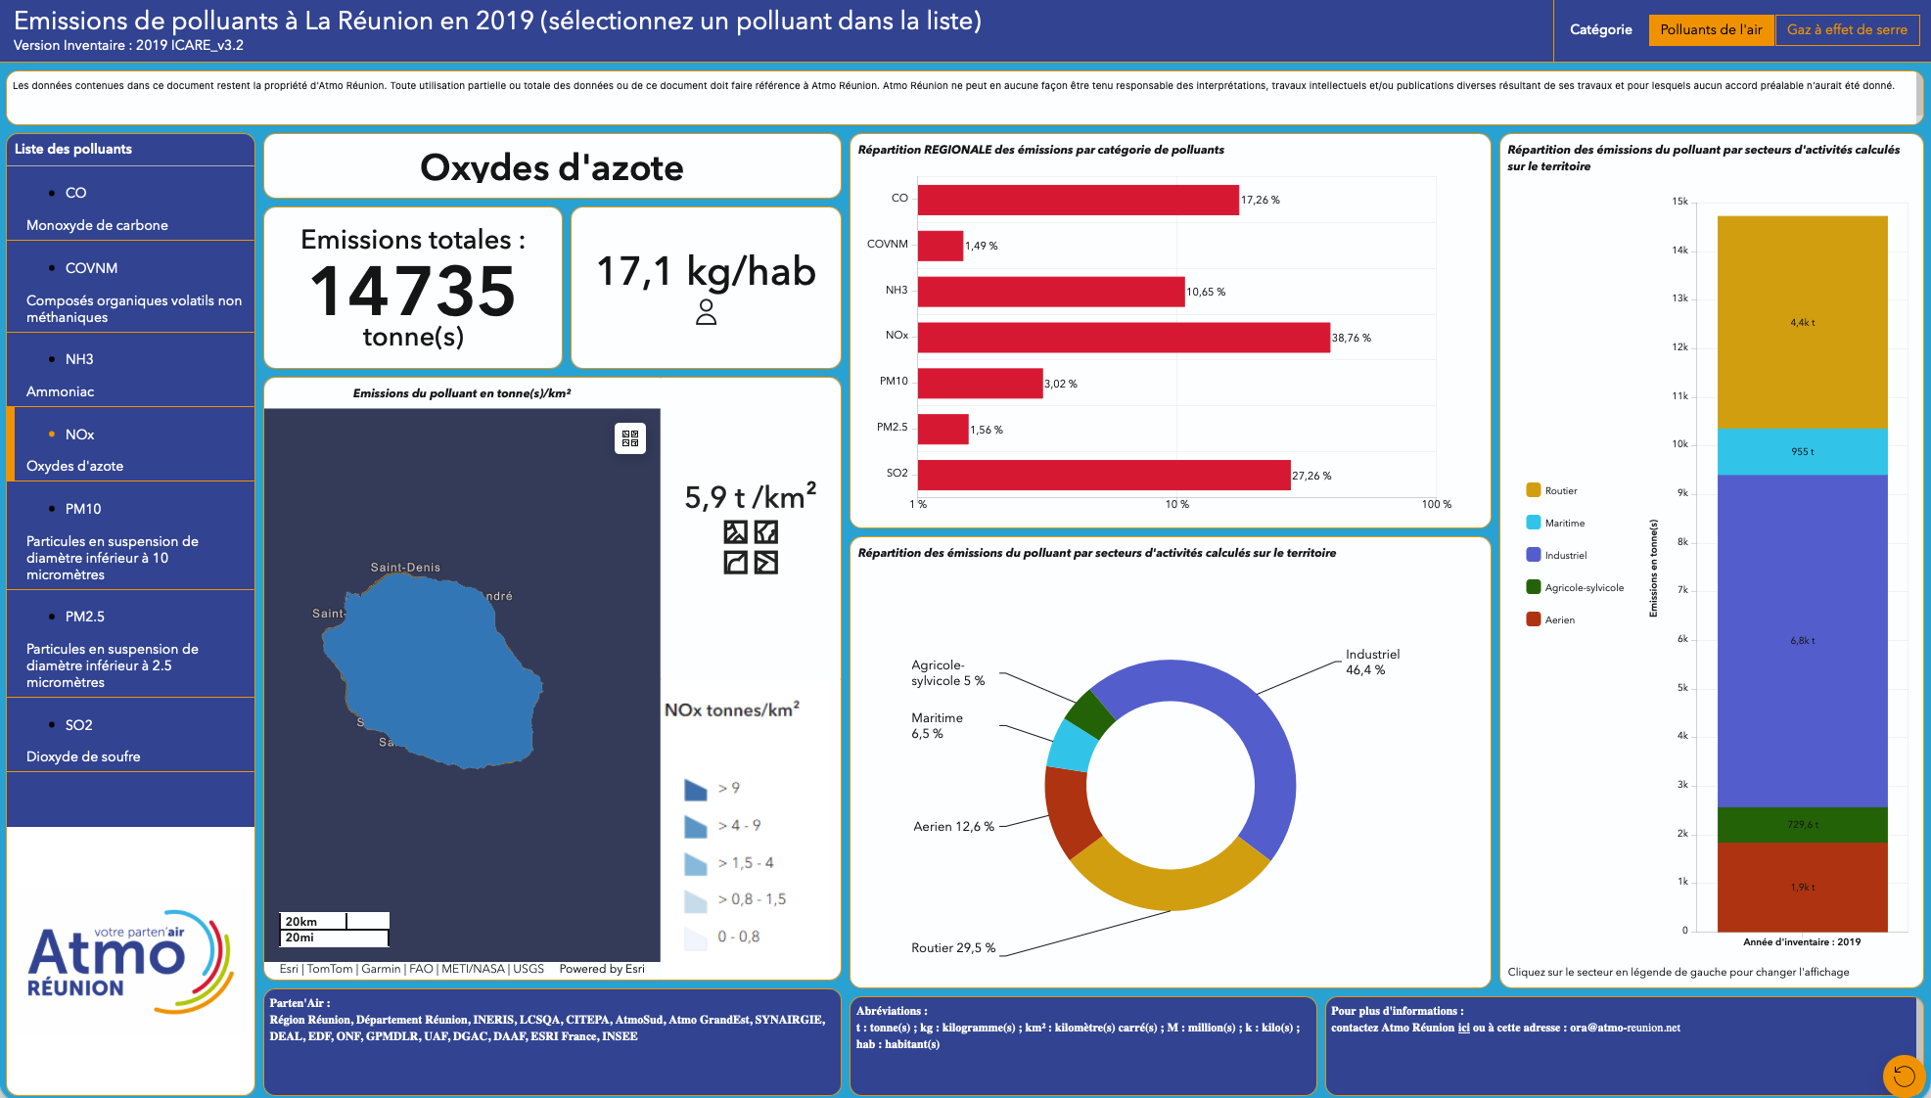Viewport: 1931px width, 1098px height.
Task: Toggle the Routier series in the chart legend
Action: [1552, 490]
